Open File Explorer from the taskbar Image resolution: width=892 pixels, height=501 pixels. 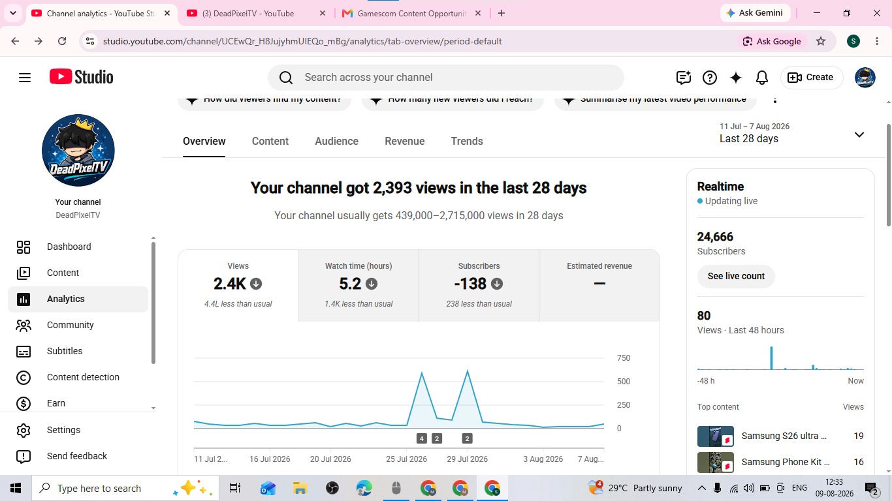click(x=300, y=488)
